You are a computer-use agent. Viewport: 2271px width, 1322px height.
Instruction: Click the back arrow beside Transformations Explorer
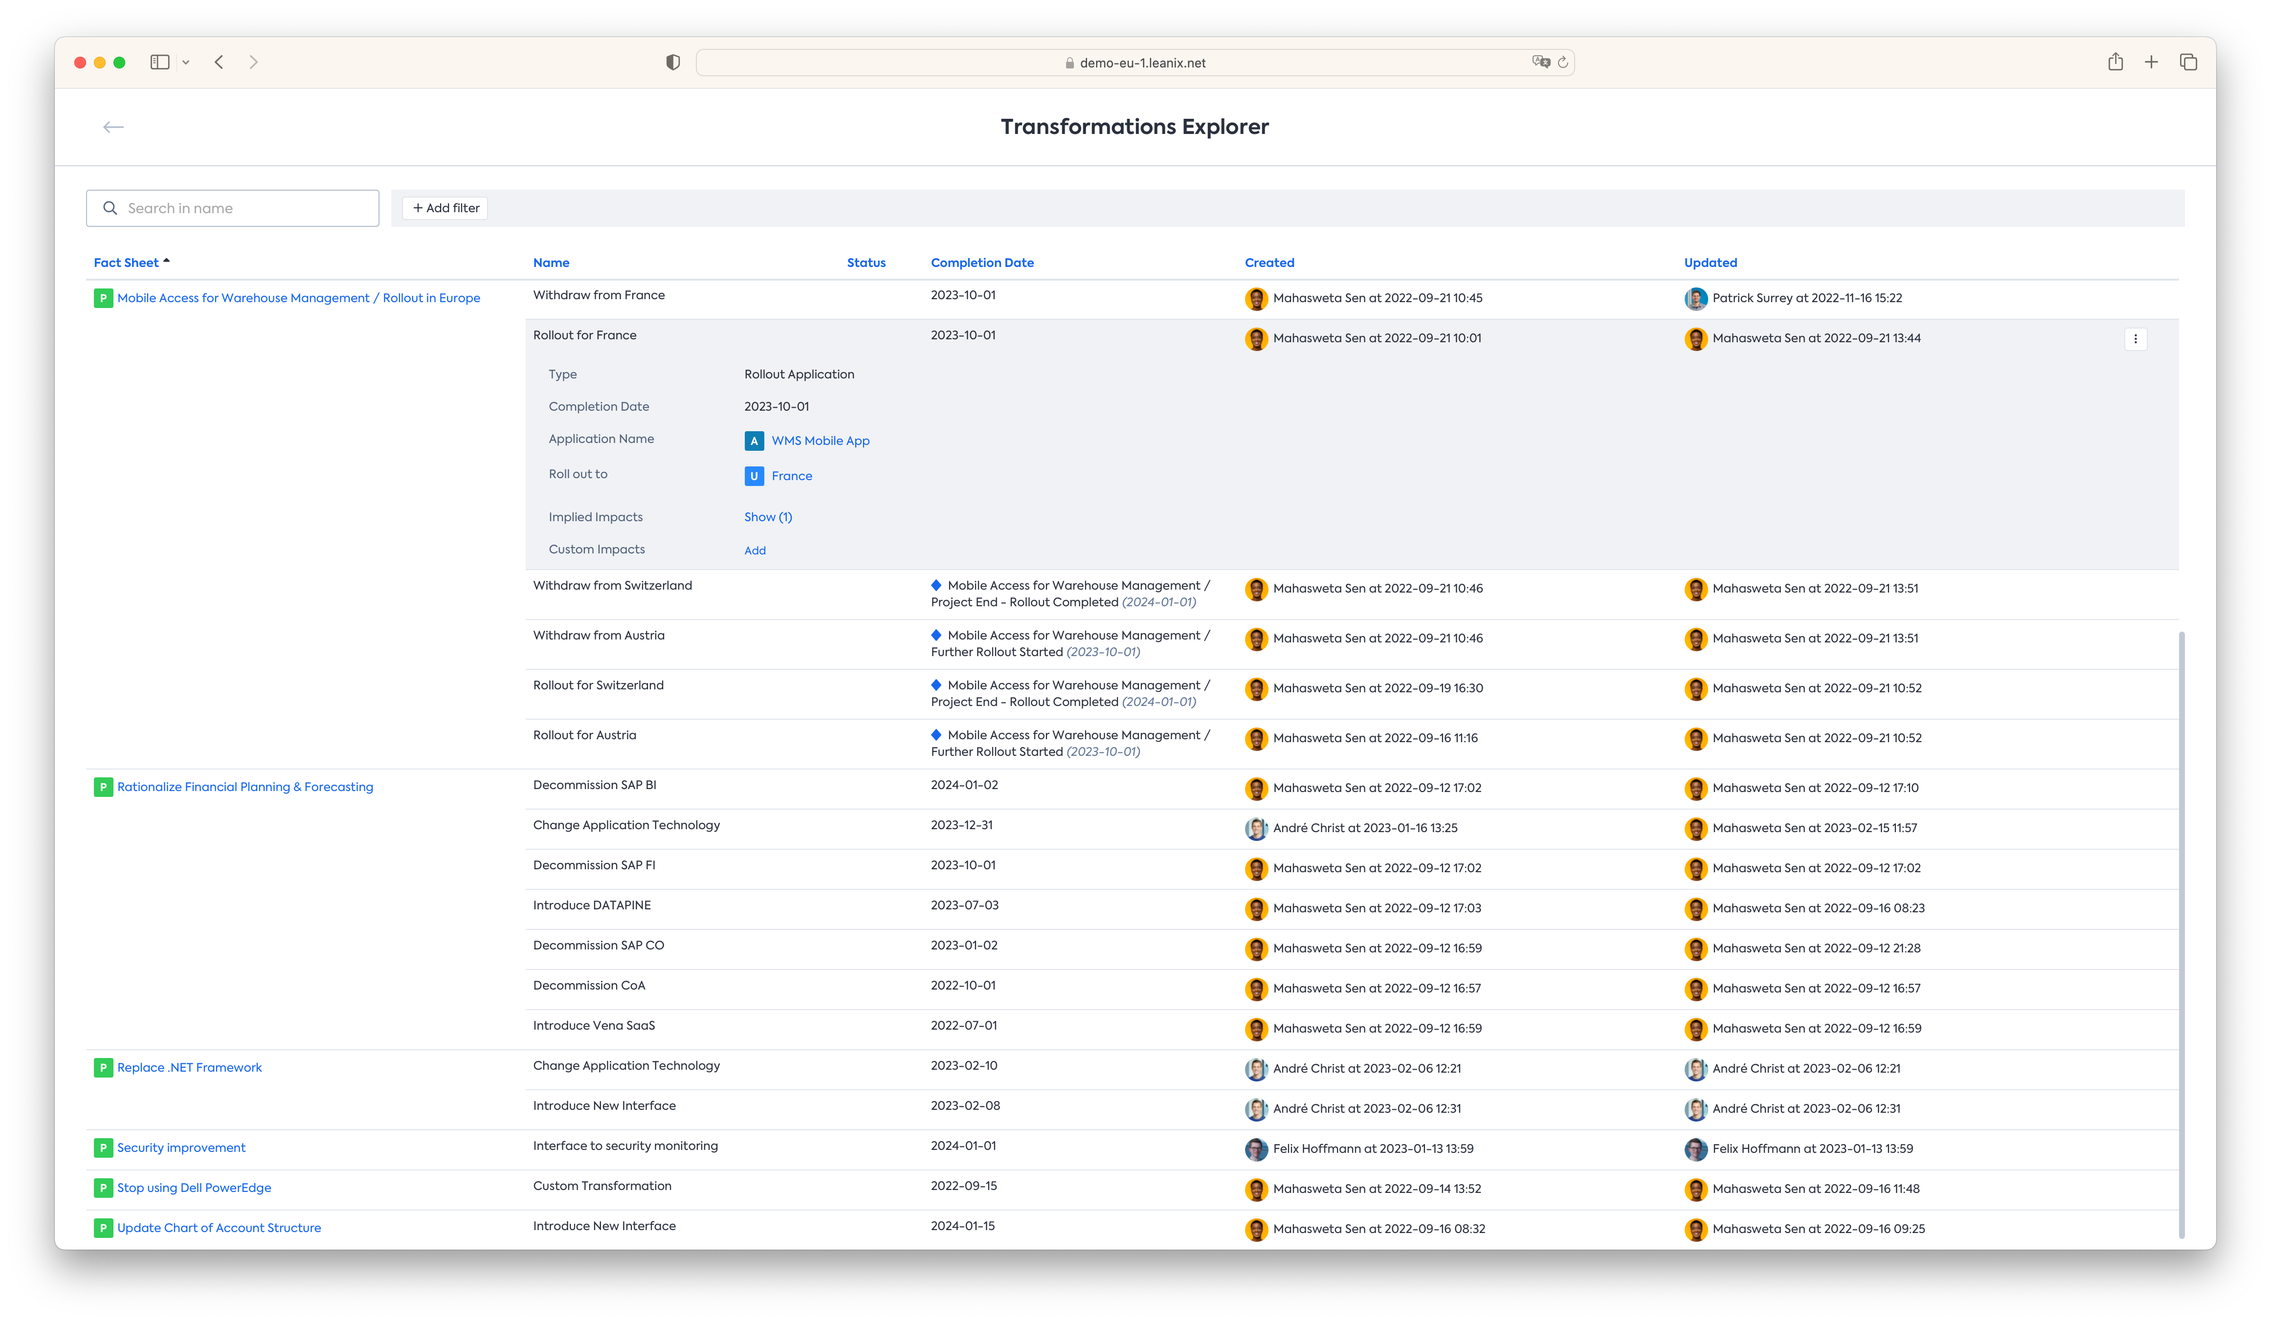(x=112, y=127)
